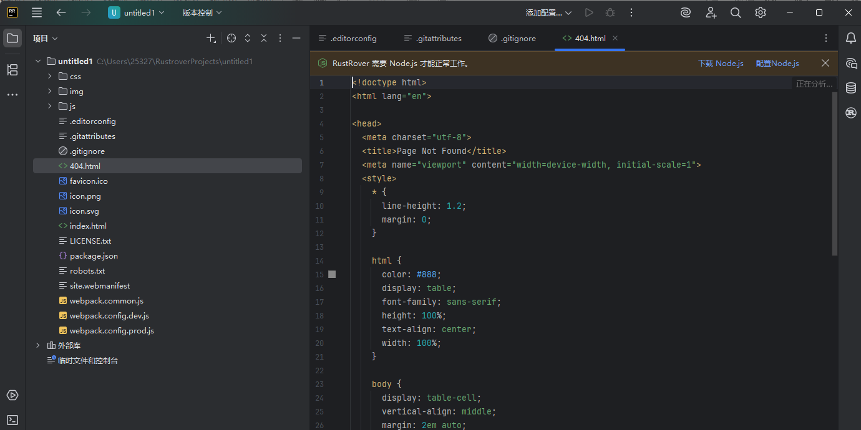This screenshot has width=861, height=430.
Task: Click the #888 color swatch in gutter
Action: [x=332, y=274]
